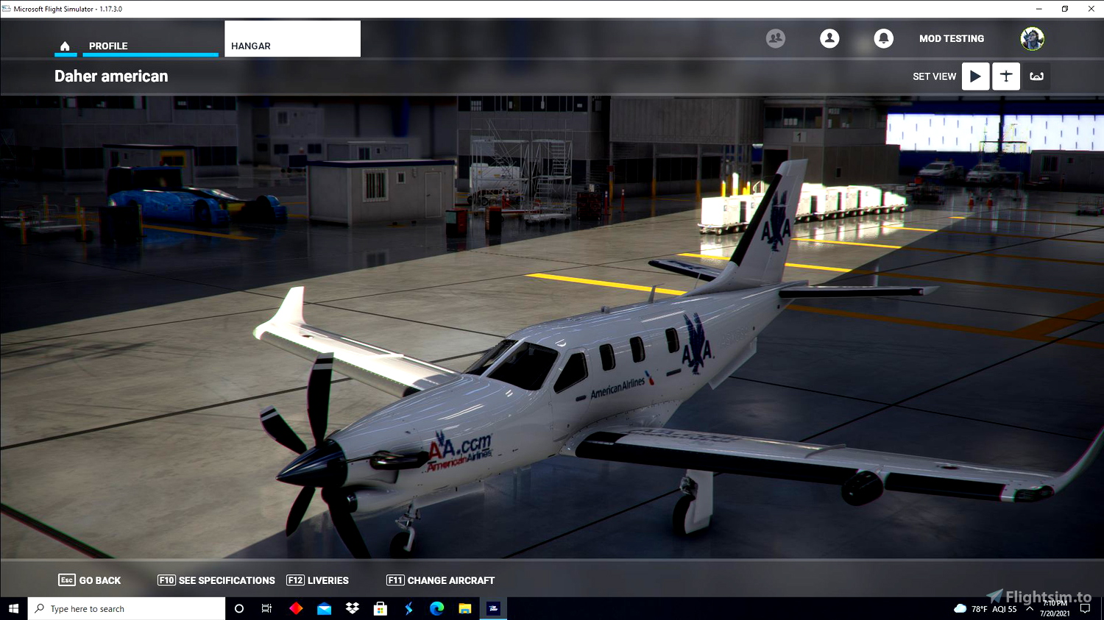
Task: Click the MOD TESTING profile avatar picture
Action: 1032,38
